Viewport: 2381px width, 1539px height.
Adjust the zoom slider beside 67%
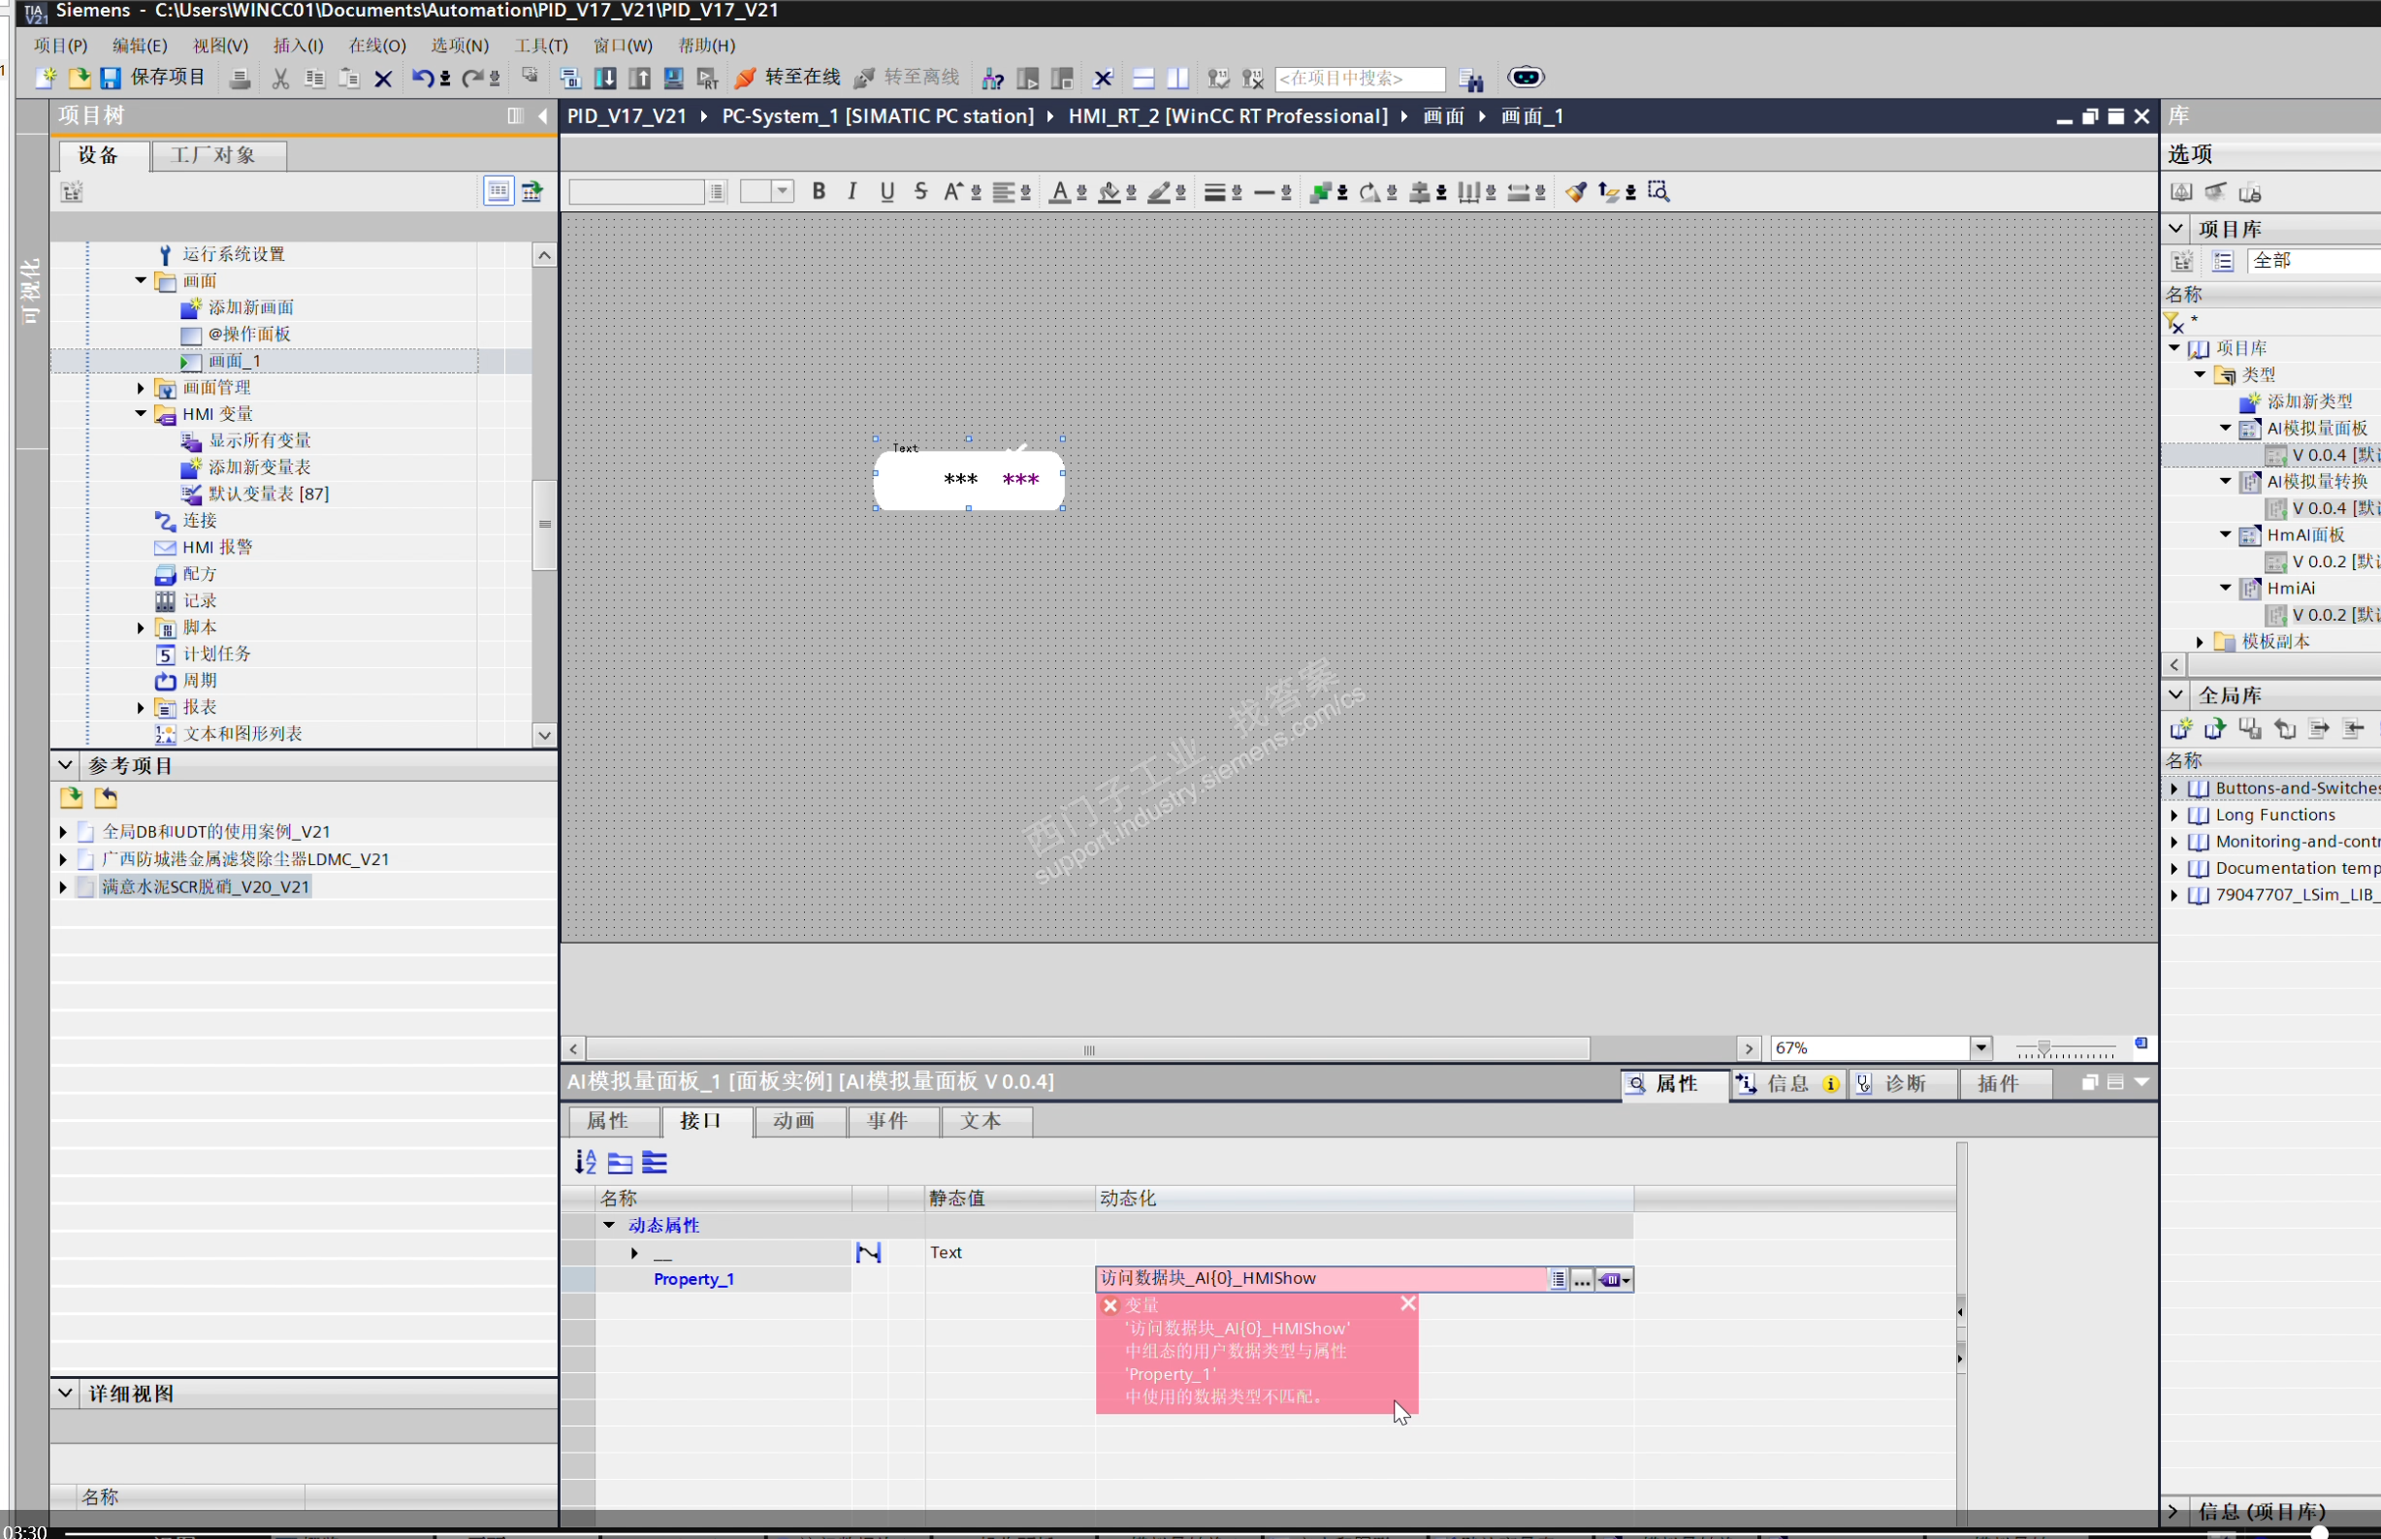[x=2044, y=1048]
